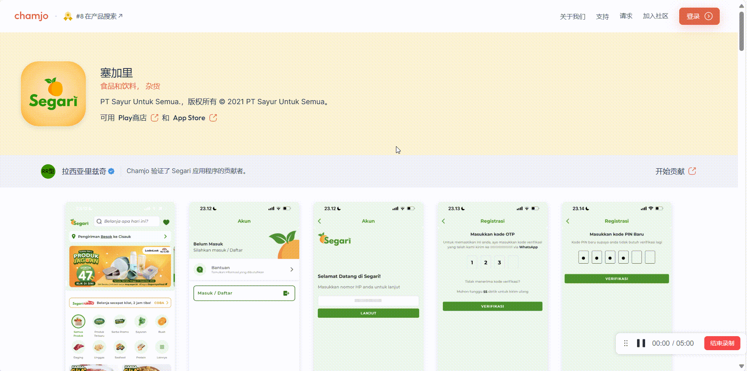Select the Seafood category icon
The height and width of the screenshot is (371, 747).
(120, 347)
